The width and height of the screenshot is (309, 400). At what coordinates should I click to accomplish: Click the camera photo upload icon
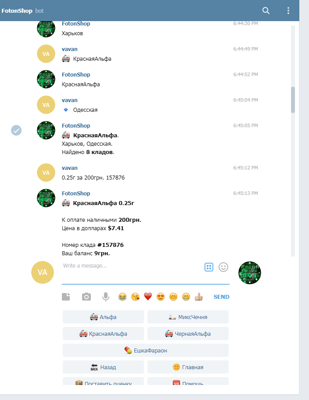(86, 297)
